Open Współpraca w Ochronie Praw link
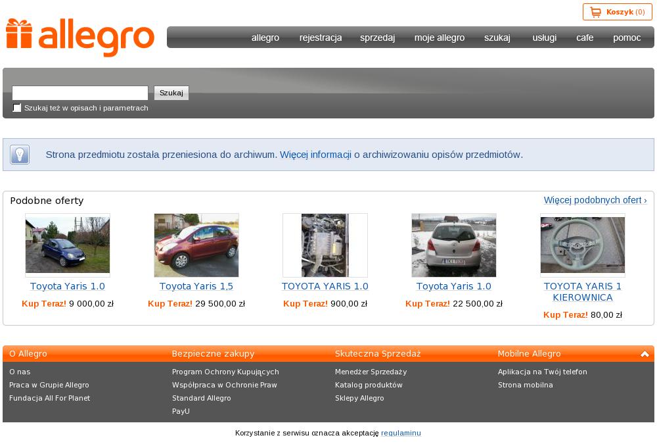The height and width of the screenshot is (446, 657). point(225,385)
